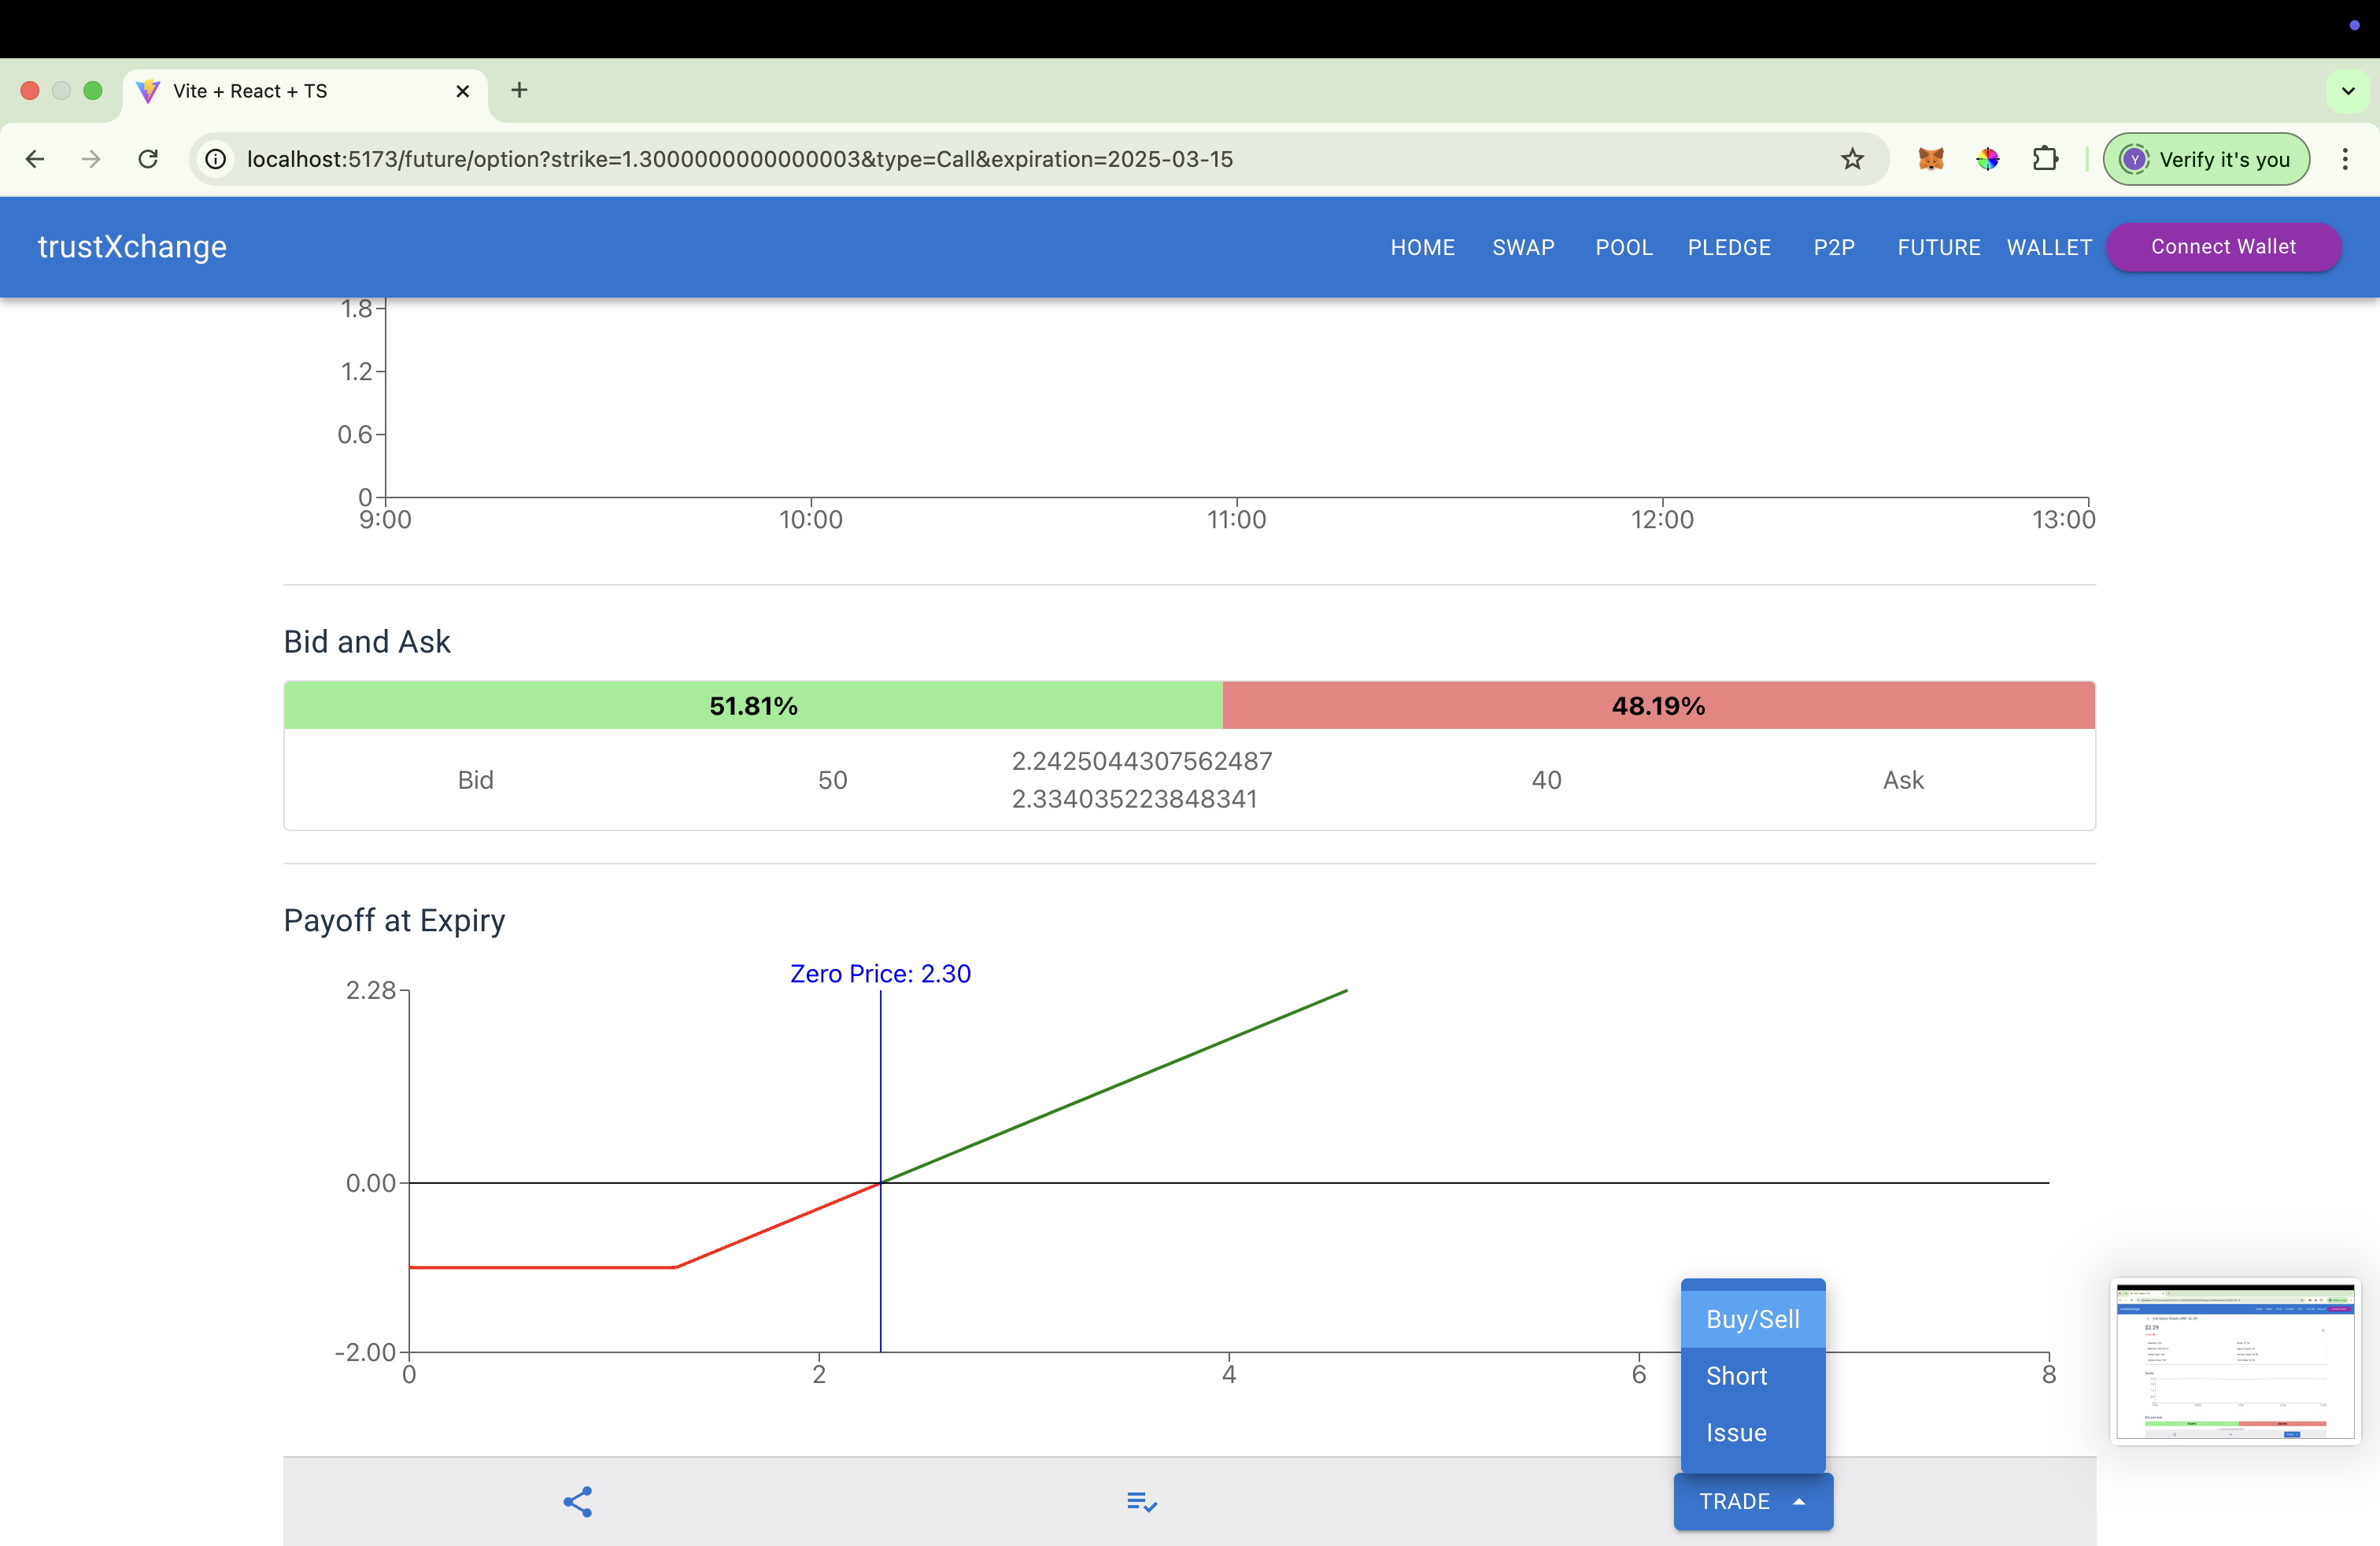Click the site info icon in address bar
This screenshot has height=1546, width=2380.
pos(216,159)
